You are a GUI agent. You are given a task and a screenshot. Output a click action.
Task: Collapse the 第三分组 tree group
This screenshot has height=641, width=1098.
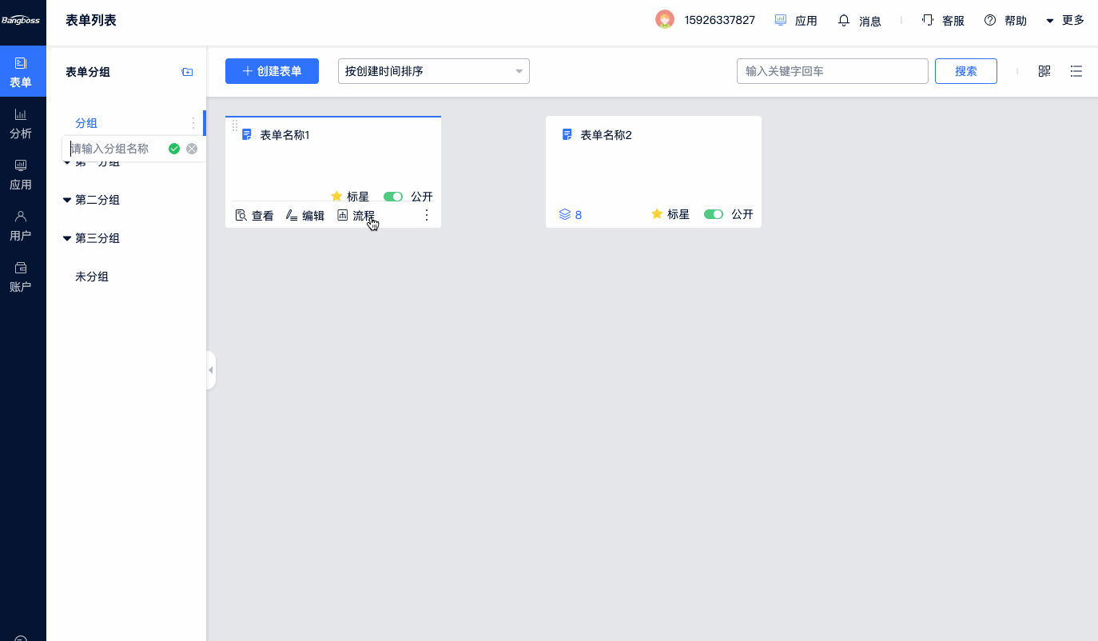[x=67, y=238]
